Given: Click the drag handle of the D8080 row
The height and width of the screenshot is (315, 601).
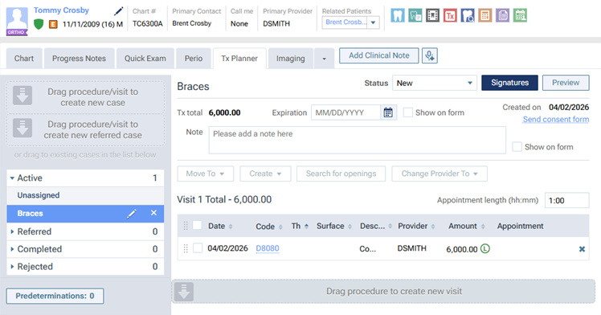Looking at the screenshot, I should tap(186, 248).
